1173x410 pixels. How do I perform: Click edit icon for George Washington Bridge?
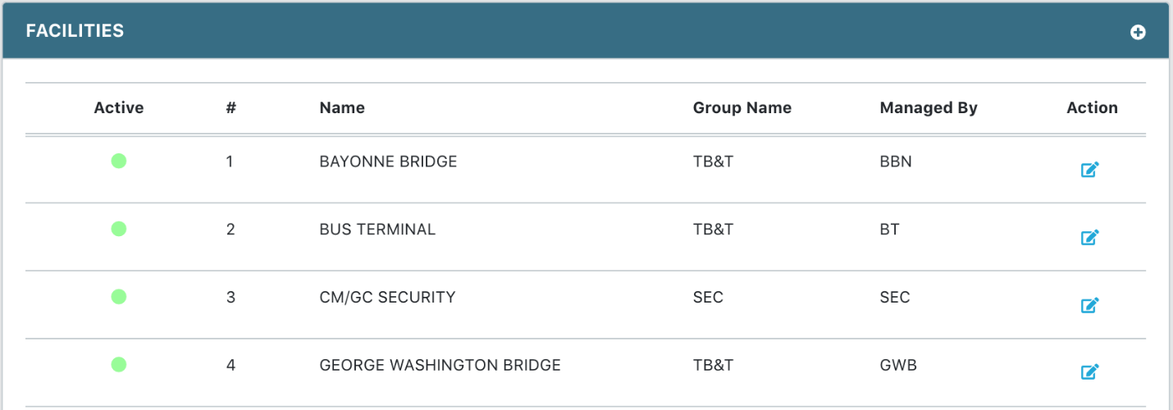click(1089, 372)
